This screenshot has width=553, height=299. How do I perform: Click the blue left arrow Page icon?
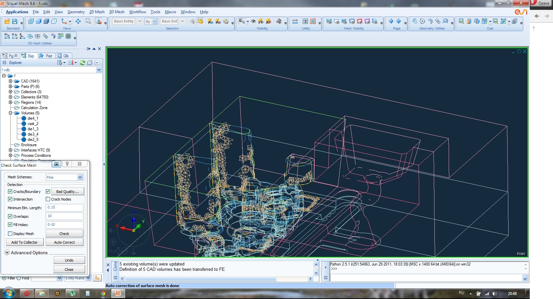(x=391, y=21)
